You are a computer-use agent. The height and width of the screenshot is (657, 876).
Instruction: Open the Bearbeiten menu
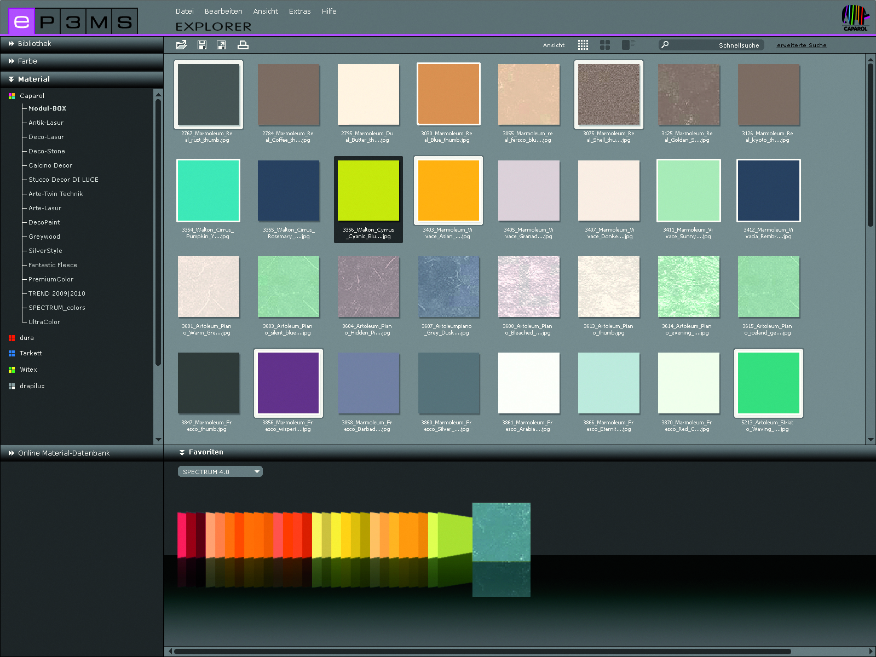[223, 11]
